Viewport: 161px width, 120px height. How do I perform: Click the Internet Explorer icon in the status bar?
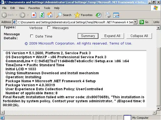[2, 118]
